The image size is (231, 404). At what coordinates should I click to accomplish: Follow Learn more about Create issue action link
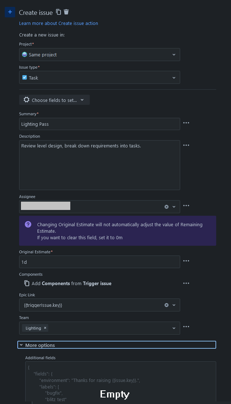pyautogui.click(x=58, y=23)
